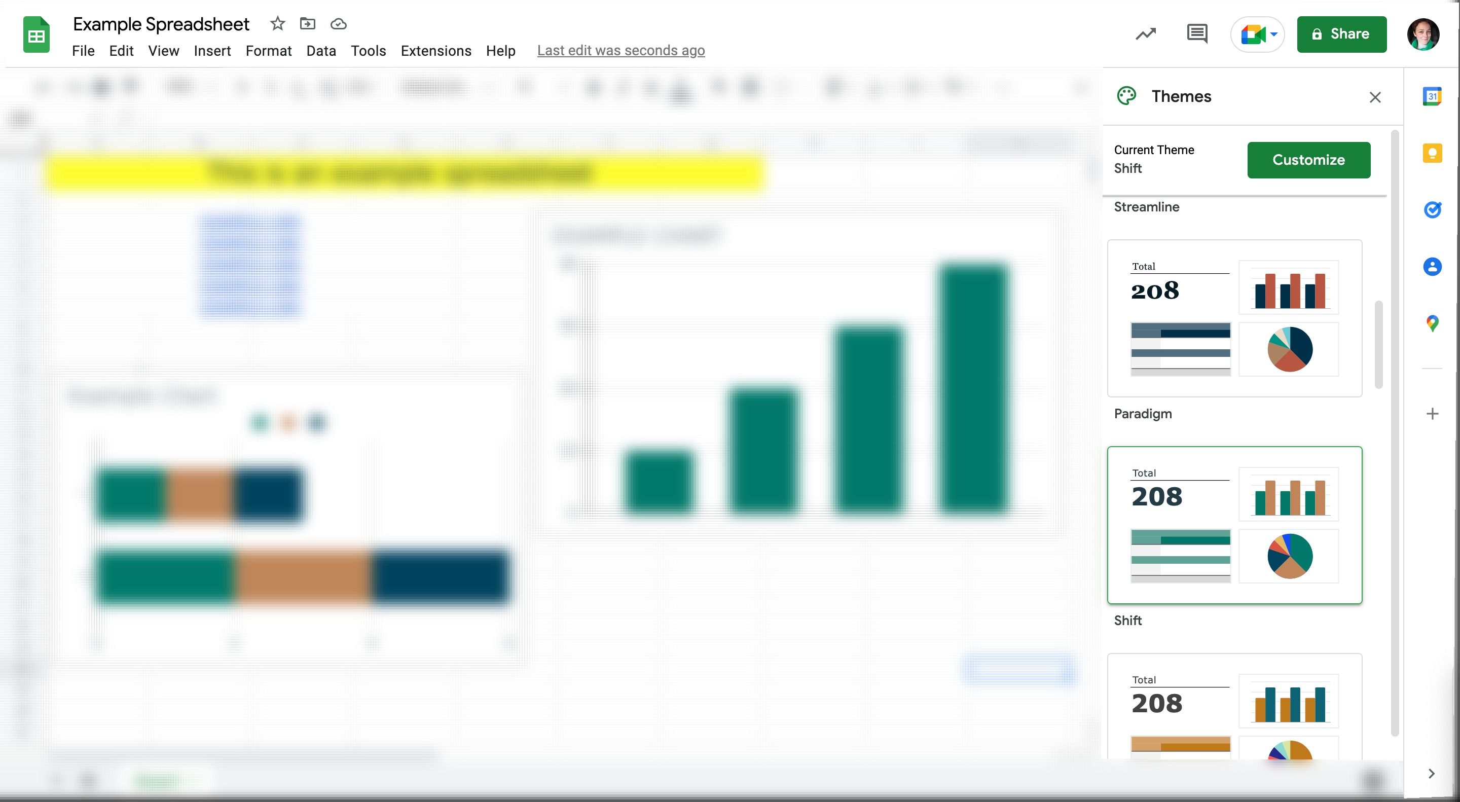
Task: Open Google Contacts side panel
Action: [1433, 267]
